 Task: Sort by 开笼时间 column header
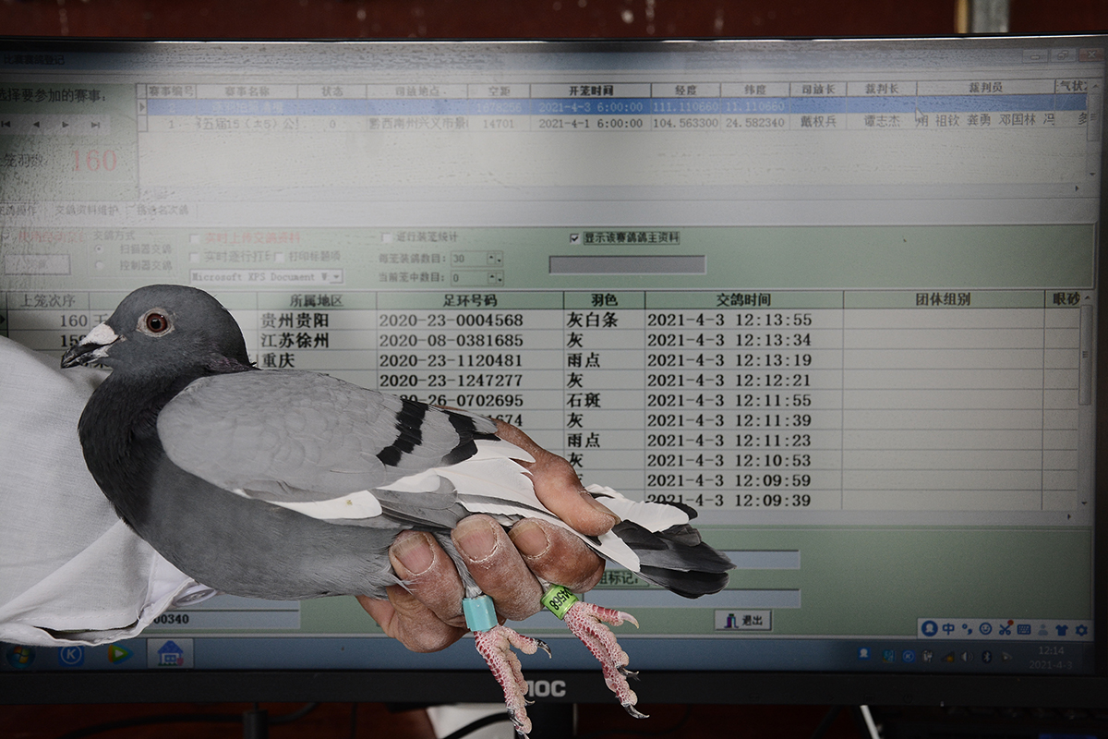pos(590,91)
